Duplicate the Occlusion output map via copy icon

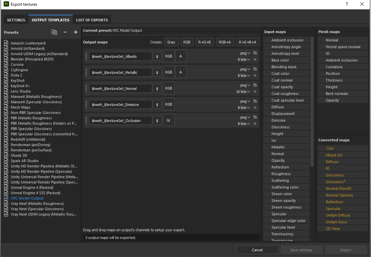coord(255,117)
